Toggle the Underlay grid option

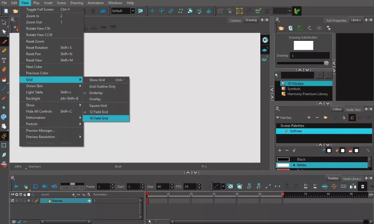click(x=96, y=93)
